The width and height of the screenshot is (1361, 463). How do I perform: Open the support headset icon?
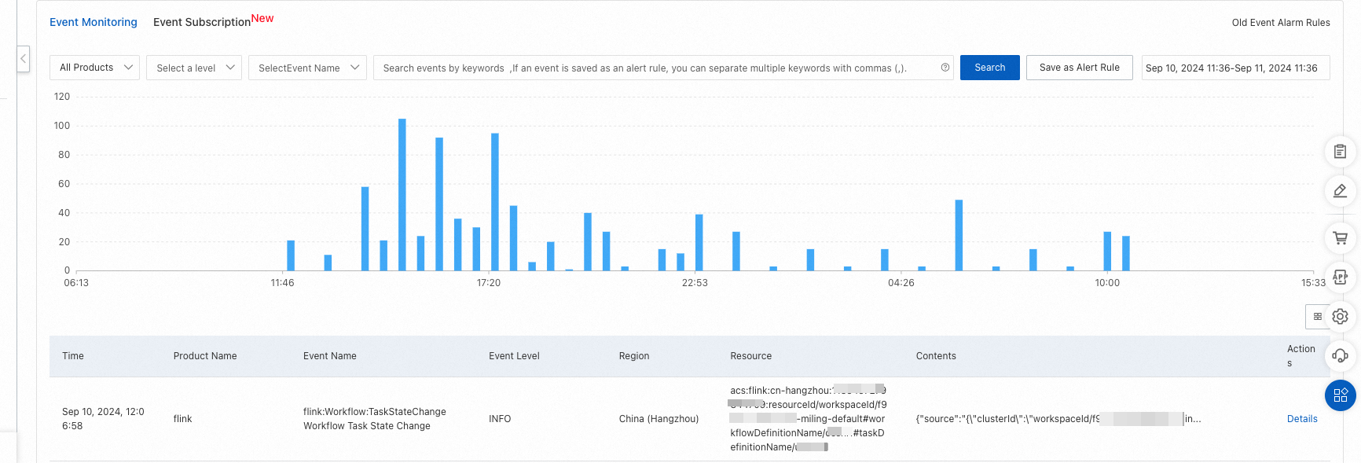coord(1340,355)
